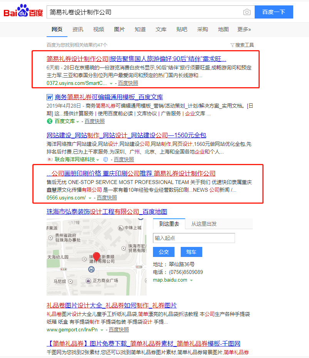
Task: Expand dropdown arrow after www.gemport.cn URL
Action: point(102,330)
